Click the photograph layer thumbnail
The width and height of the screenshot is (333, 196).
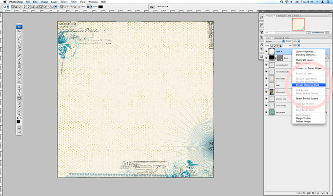pos(272,92)
